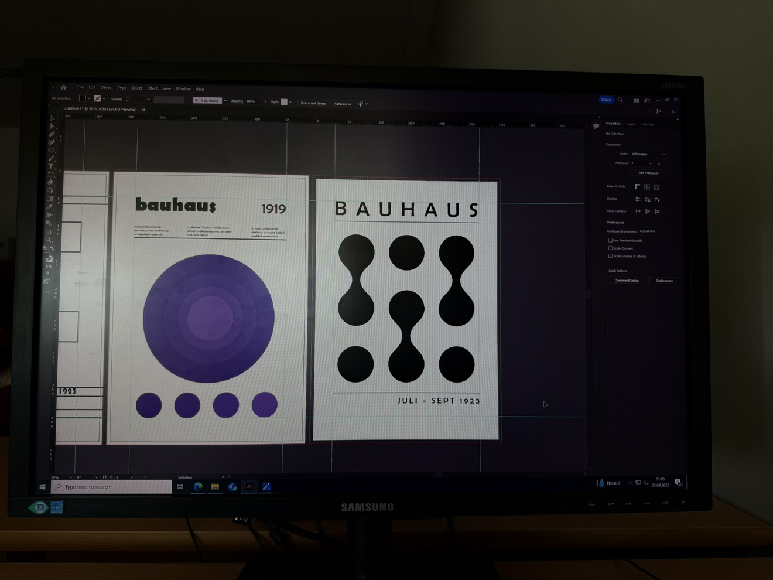
Task: Select the Gradient tool
Action: [x=50, y=199]
